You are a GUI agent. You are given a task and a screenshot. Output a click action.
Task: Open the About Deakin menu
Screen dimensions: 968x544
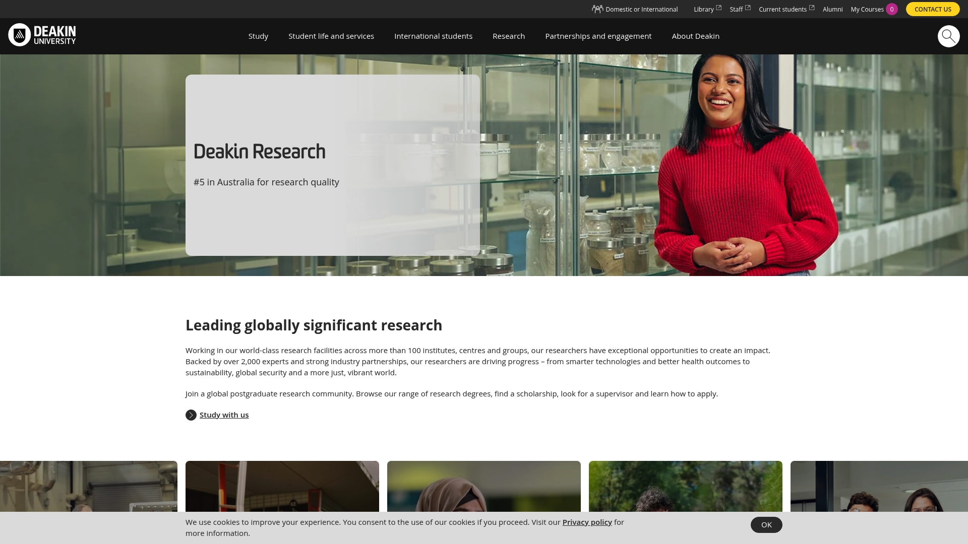click(695, 36)
